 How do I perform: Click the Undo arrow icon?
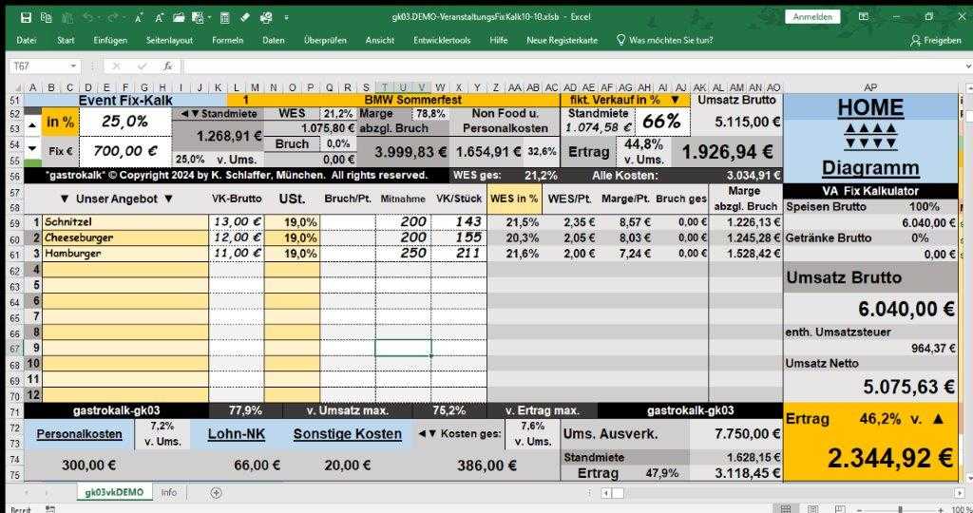[x=87, y=17]
